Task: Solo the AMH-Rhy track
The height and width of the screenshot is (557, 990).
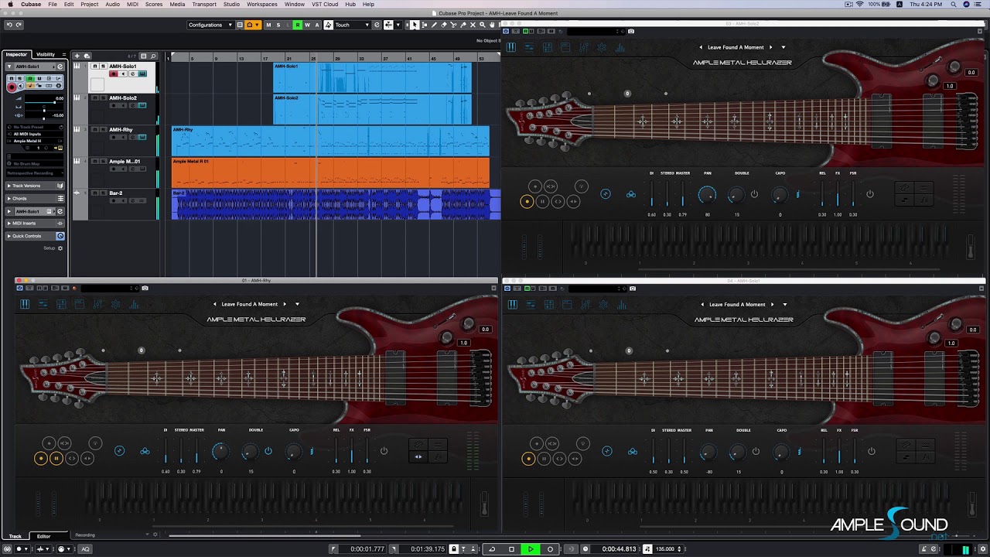Action: [103, 130]
